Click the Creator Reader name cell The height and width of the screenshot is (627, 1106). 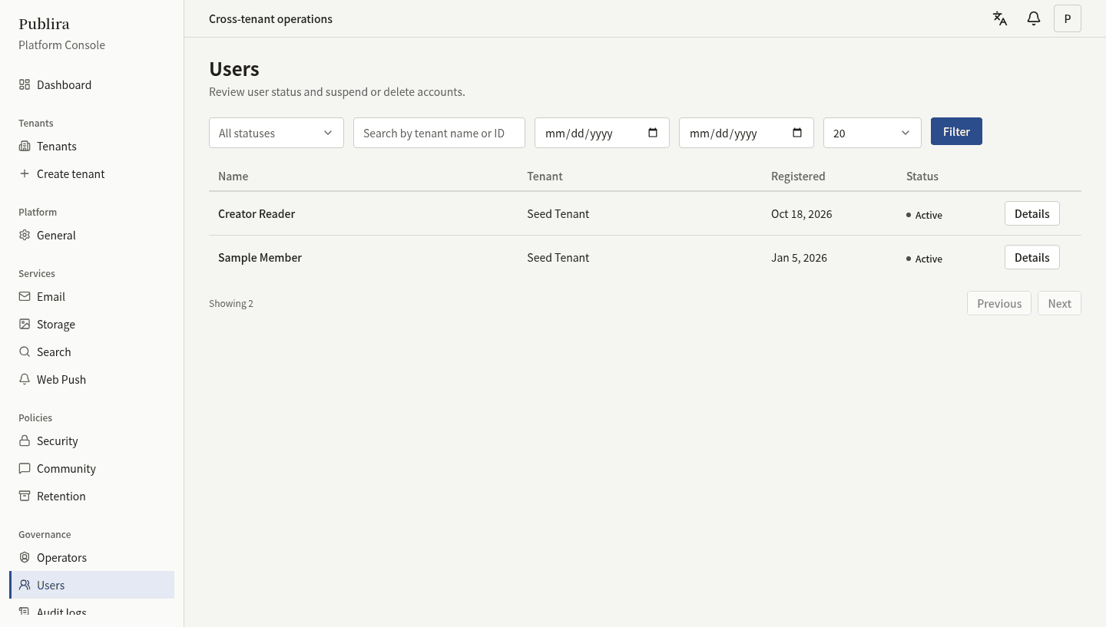pos(257,213)
